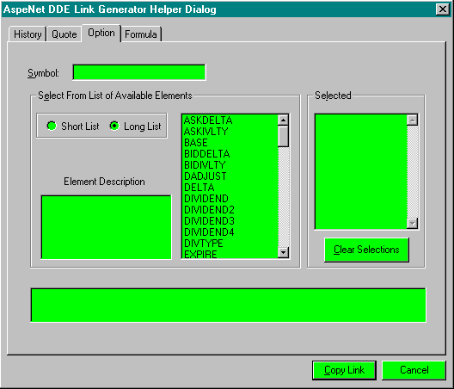This screenshot has width=454, height=389.
Task: Choose the Short List radio button
Action: [73, 127]
